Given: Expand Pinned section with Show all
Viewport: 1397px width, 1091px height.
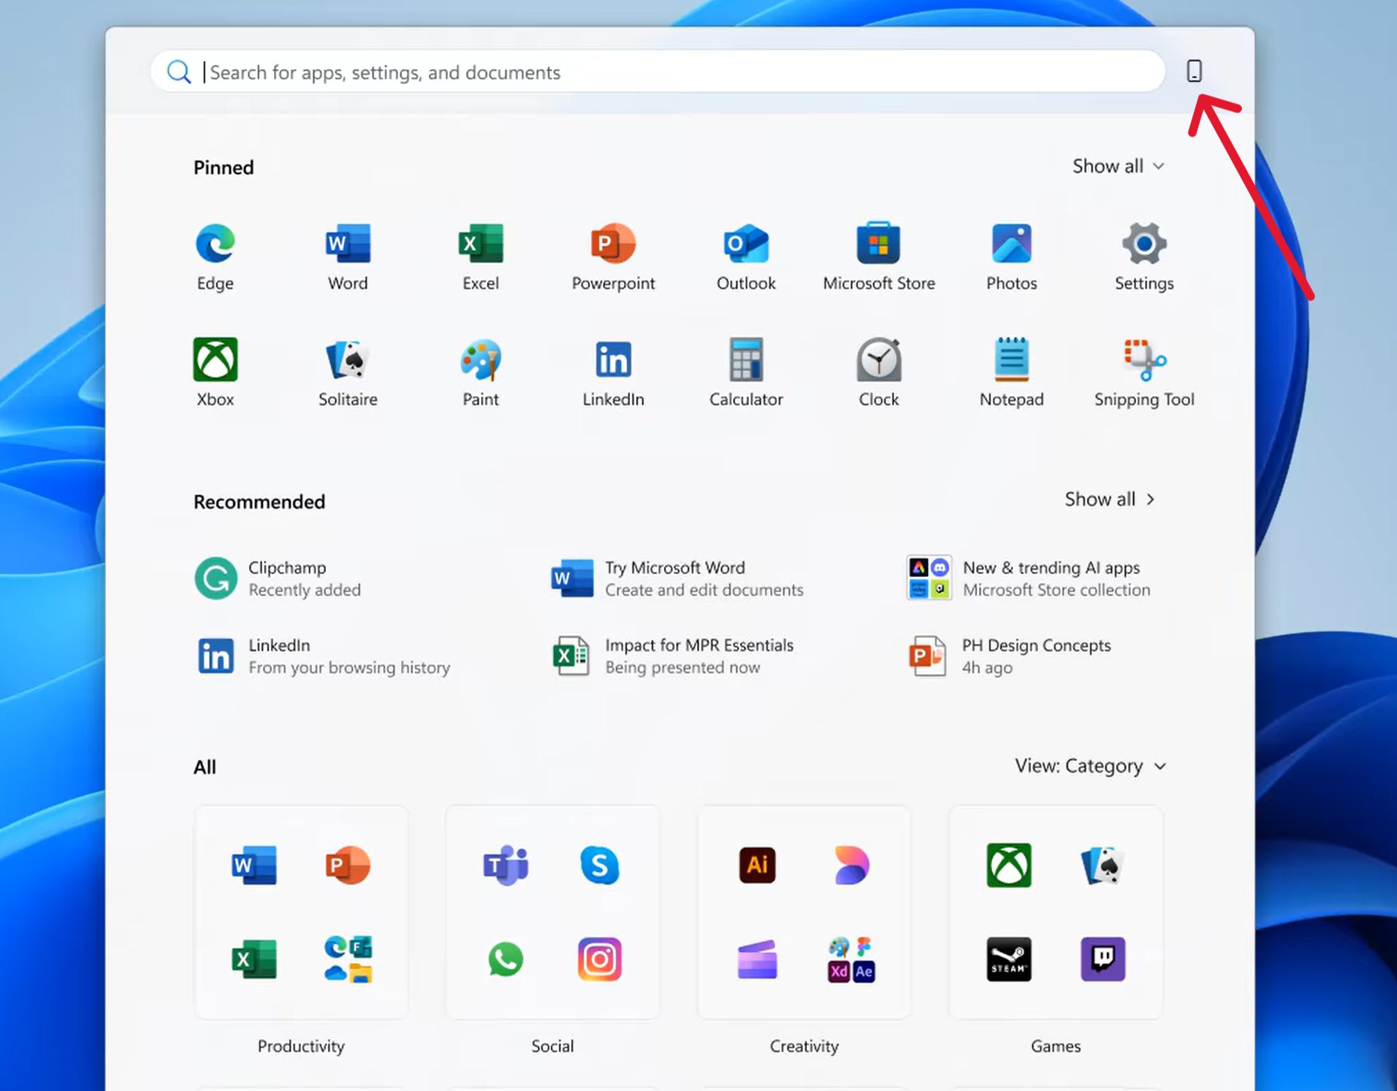Looking at the screenshot, I should coord(1118,166).
